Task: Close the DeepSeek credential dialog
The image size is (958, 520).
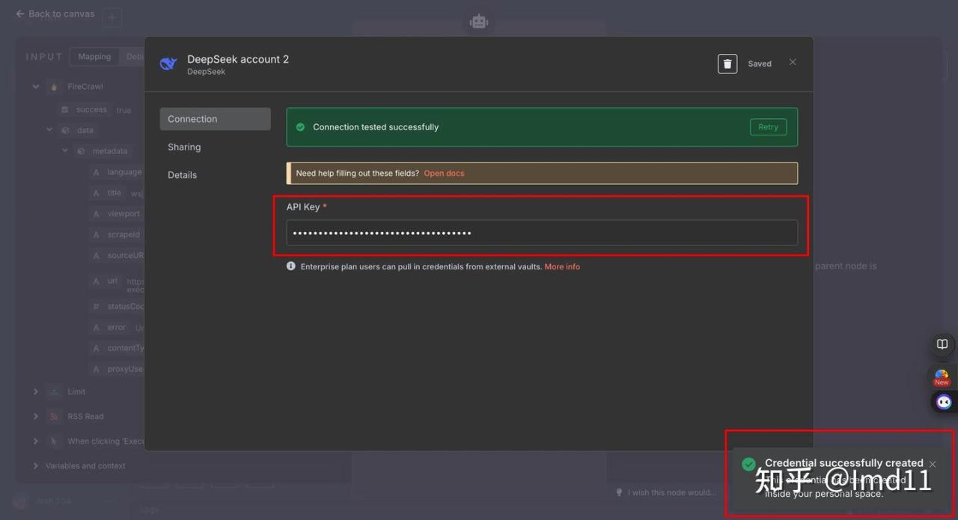Action: 793,62
